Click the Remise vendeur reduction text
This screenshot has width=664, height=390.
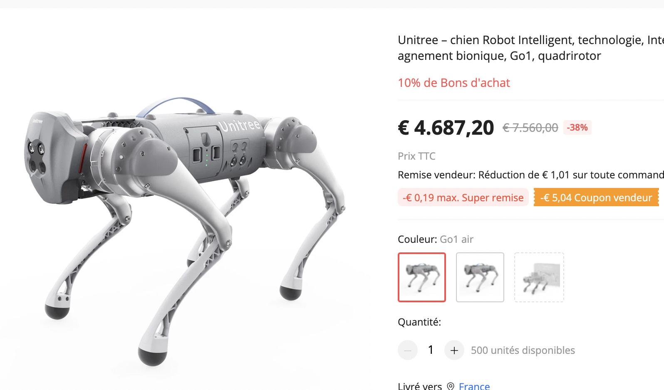[531, 175]
